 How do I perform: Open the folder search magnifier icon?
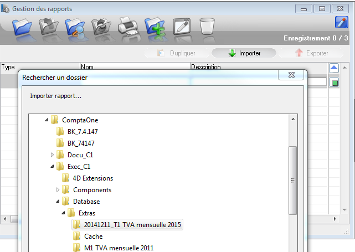click(x=75, y=28)
